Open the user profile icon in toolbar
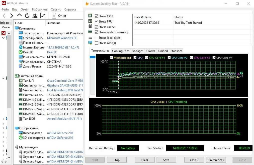 click(x=35, y=15)
